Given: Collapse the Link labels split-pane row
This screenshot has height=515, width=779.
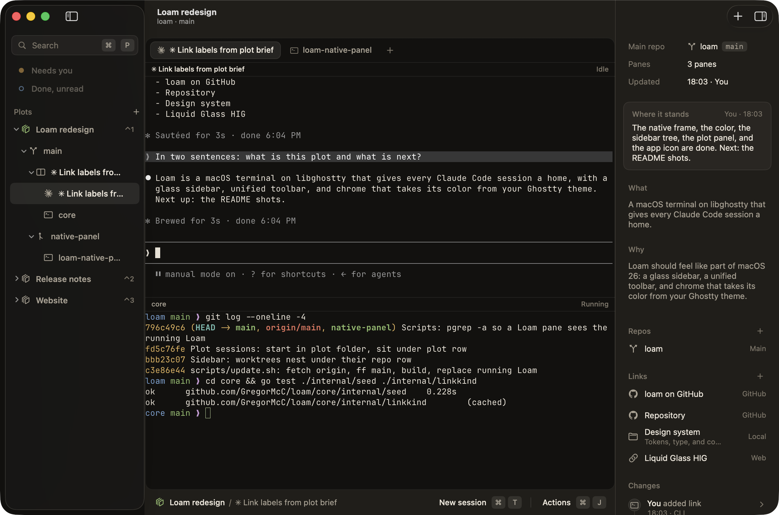Looking at the screenshot, I should coord(31,172).
